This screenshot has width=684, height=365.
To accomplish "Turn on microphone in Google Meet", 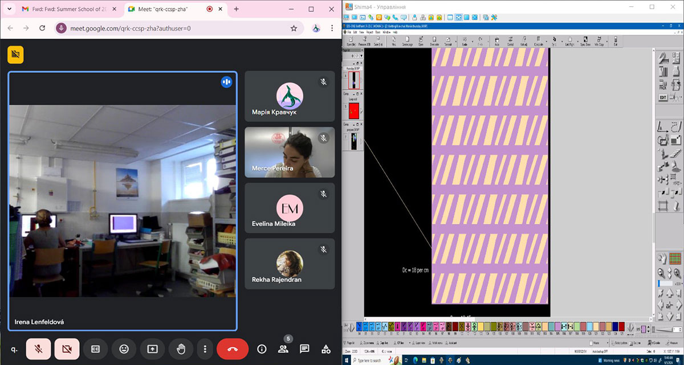I will click(38, 348).
